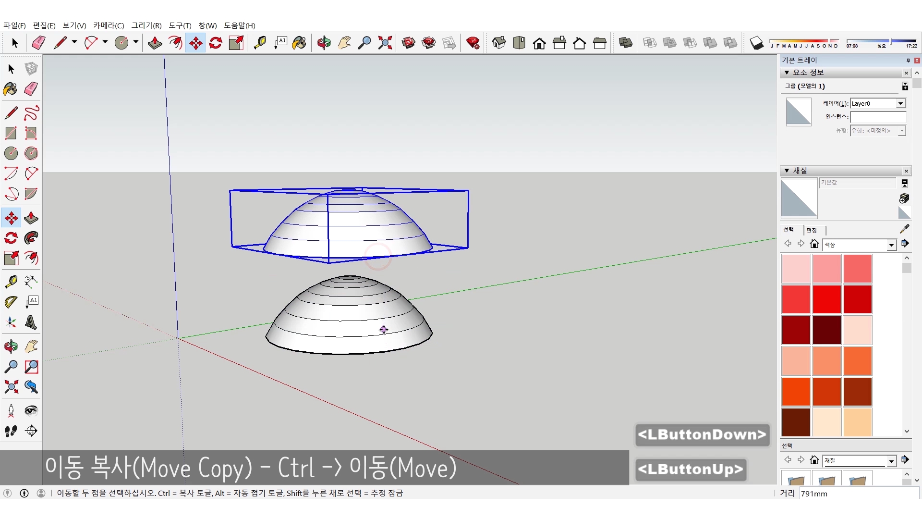Click the materials home button
Image resolution: width=922 pixels, height=519 pixels.
(814, 244)
